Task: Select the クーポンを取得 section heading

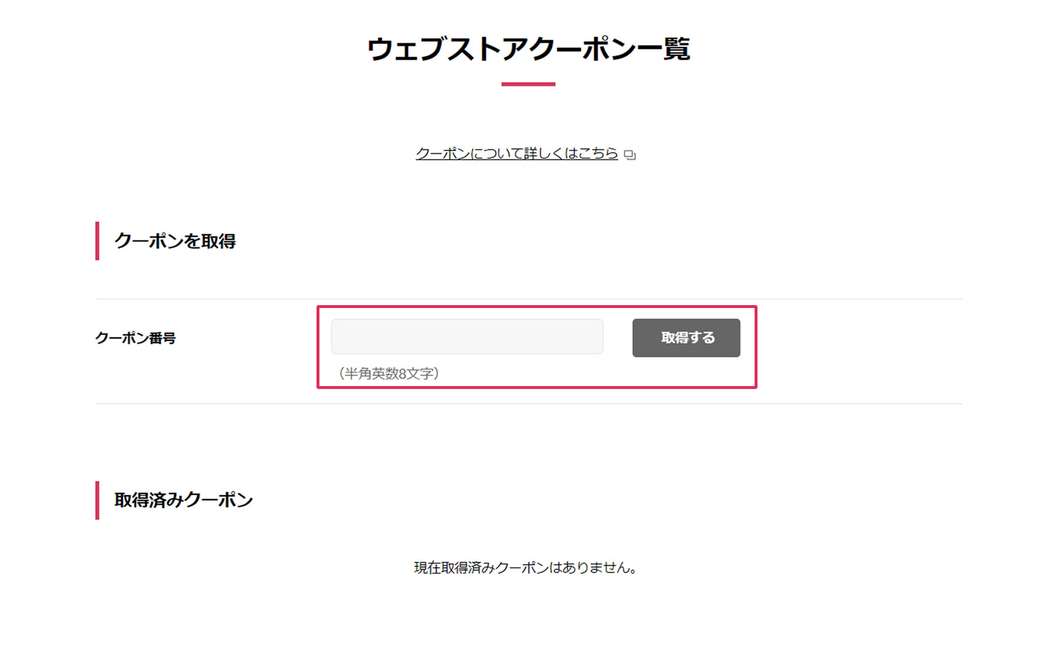Action: click(x=175, y=241)
